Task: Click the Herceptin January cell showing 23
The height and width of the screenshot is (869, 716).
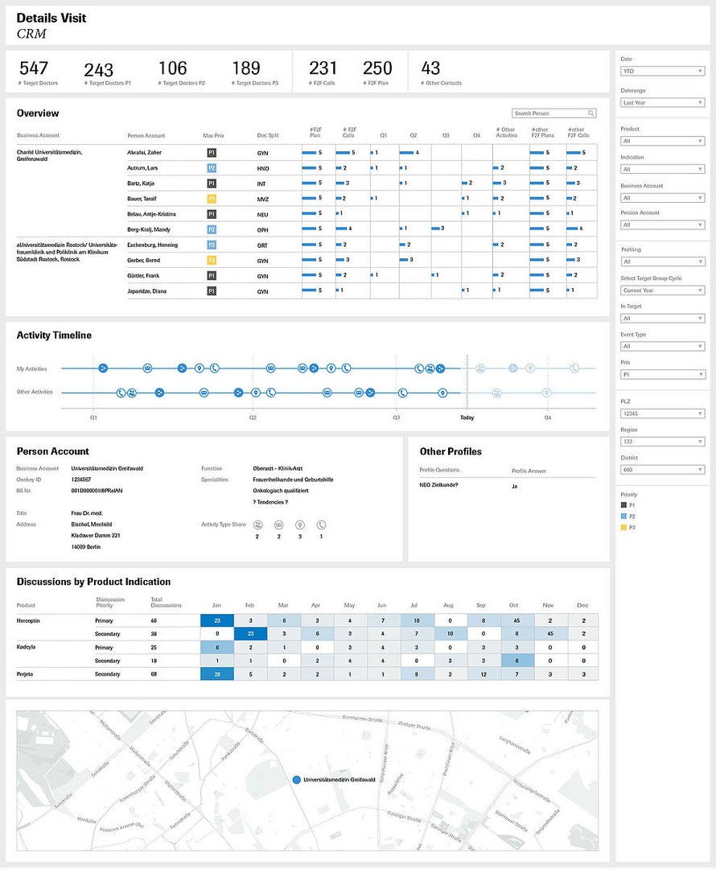Action: coord(216,621)
